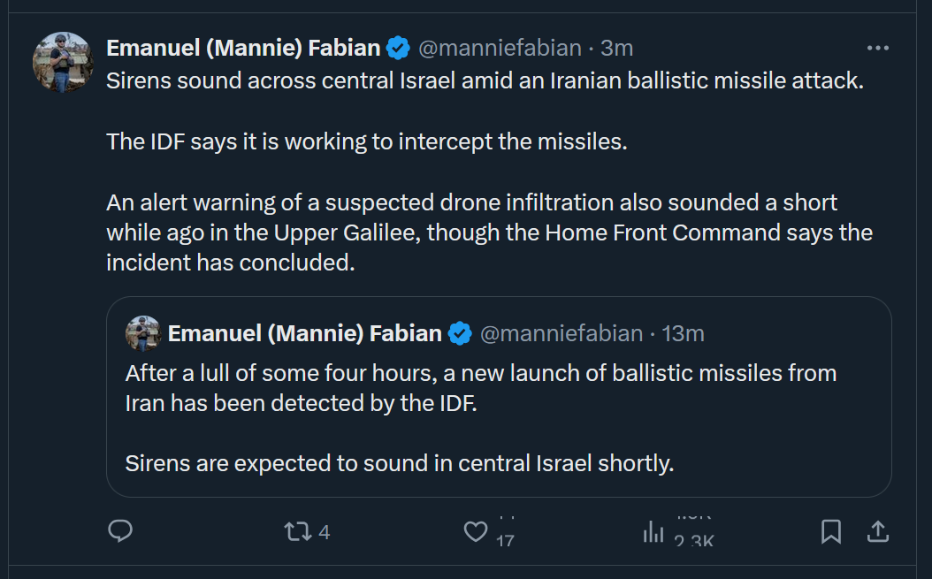
Task: Click the main tweet text about sirens sounding
Action: (x=485, y=80)
